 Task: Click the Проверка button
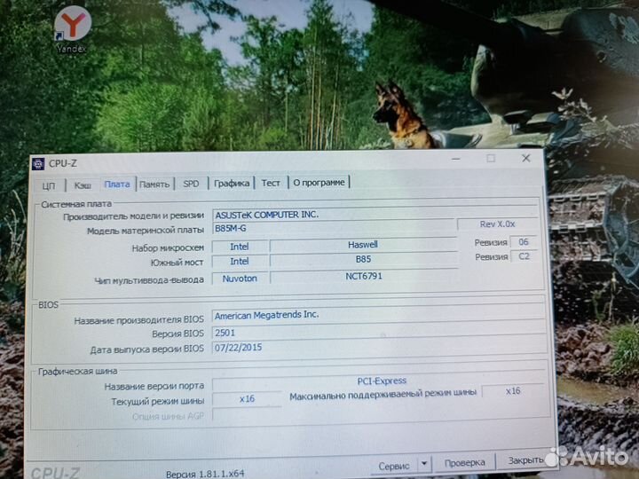pos(464,463)
